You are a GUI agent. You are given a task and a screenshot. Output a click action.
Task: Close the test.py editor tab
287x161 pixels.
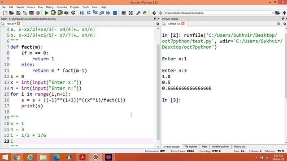point(18,24)
